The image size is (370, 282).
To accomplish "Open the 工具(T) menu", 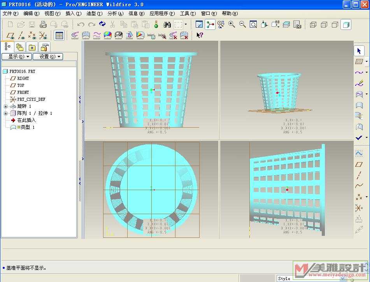I will 188,14.
